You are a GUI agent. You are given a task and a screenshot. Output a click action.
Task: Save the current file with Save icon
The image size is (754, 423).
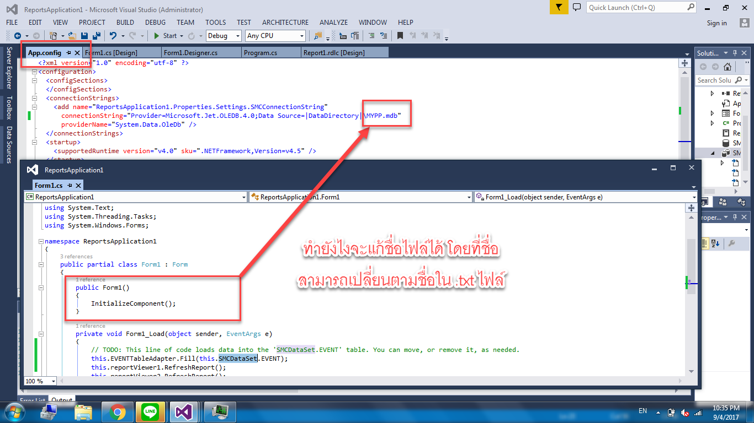84,36
